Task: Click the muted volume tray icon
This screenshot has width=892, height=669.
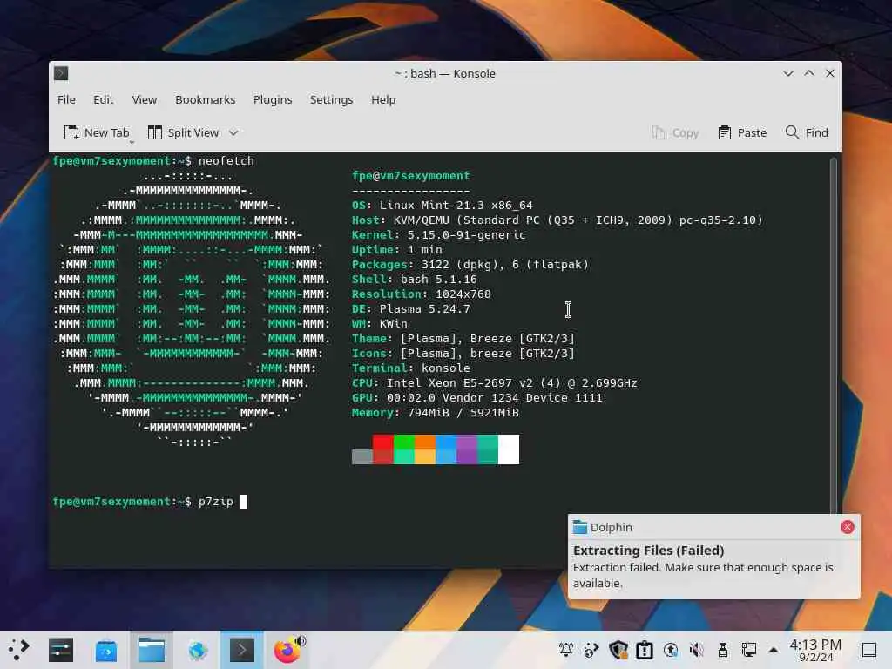Action: (696, 650)
